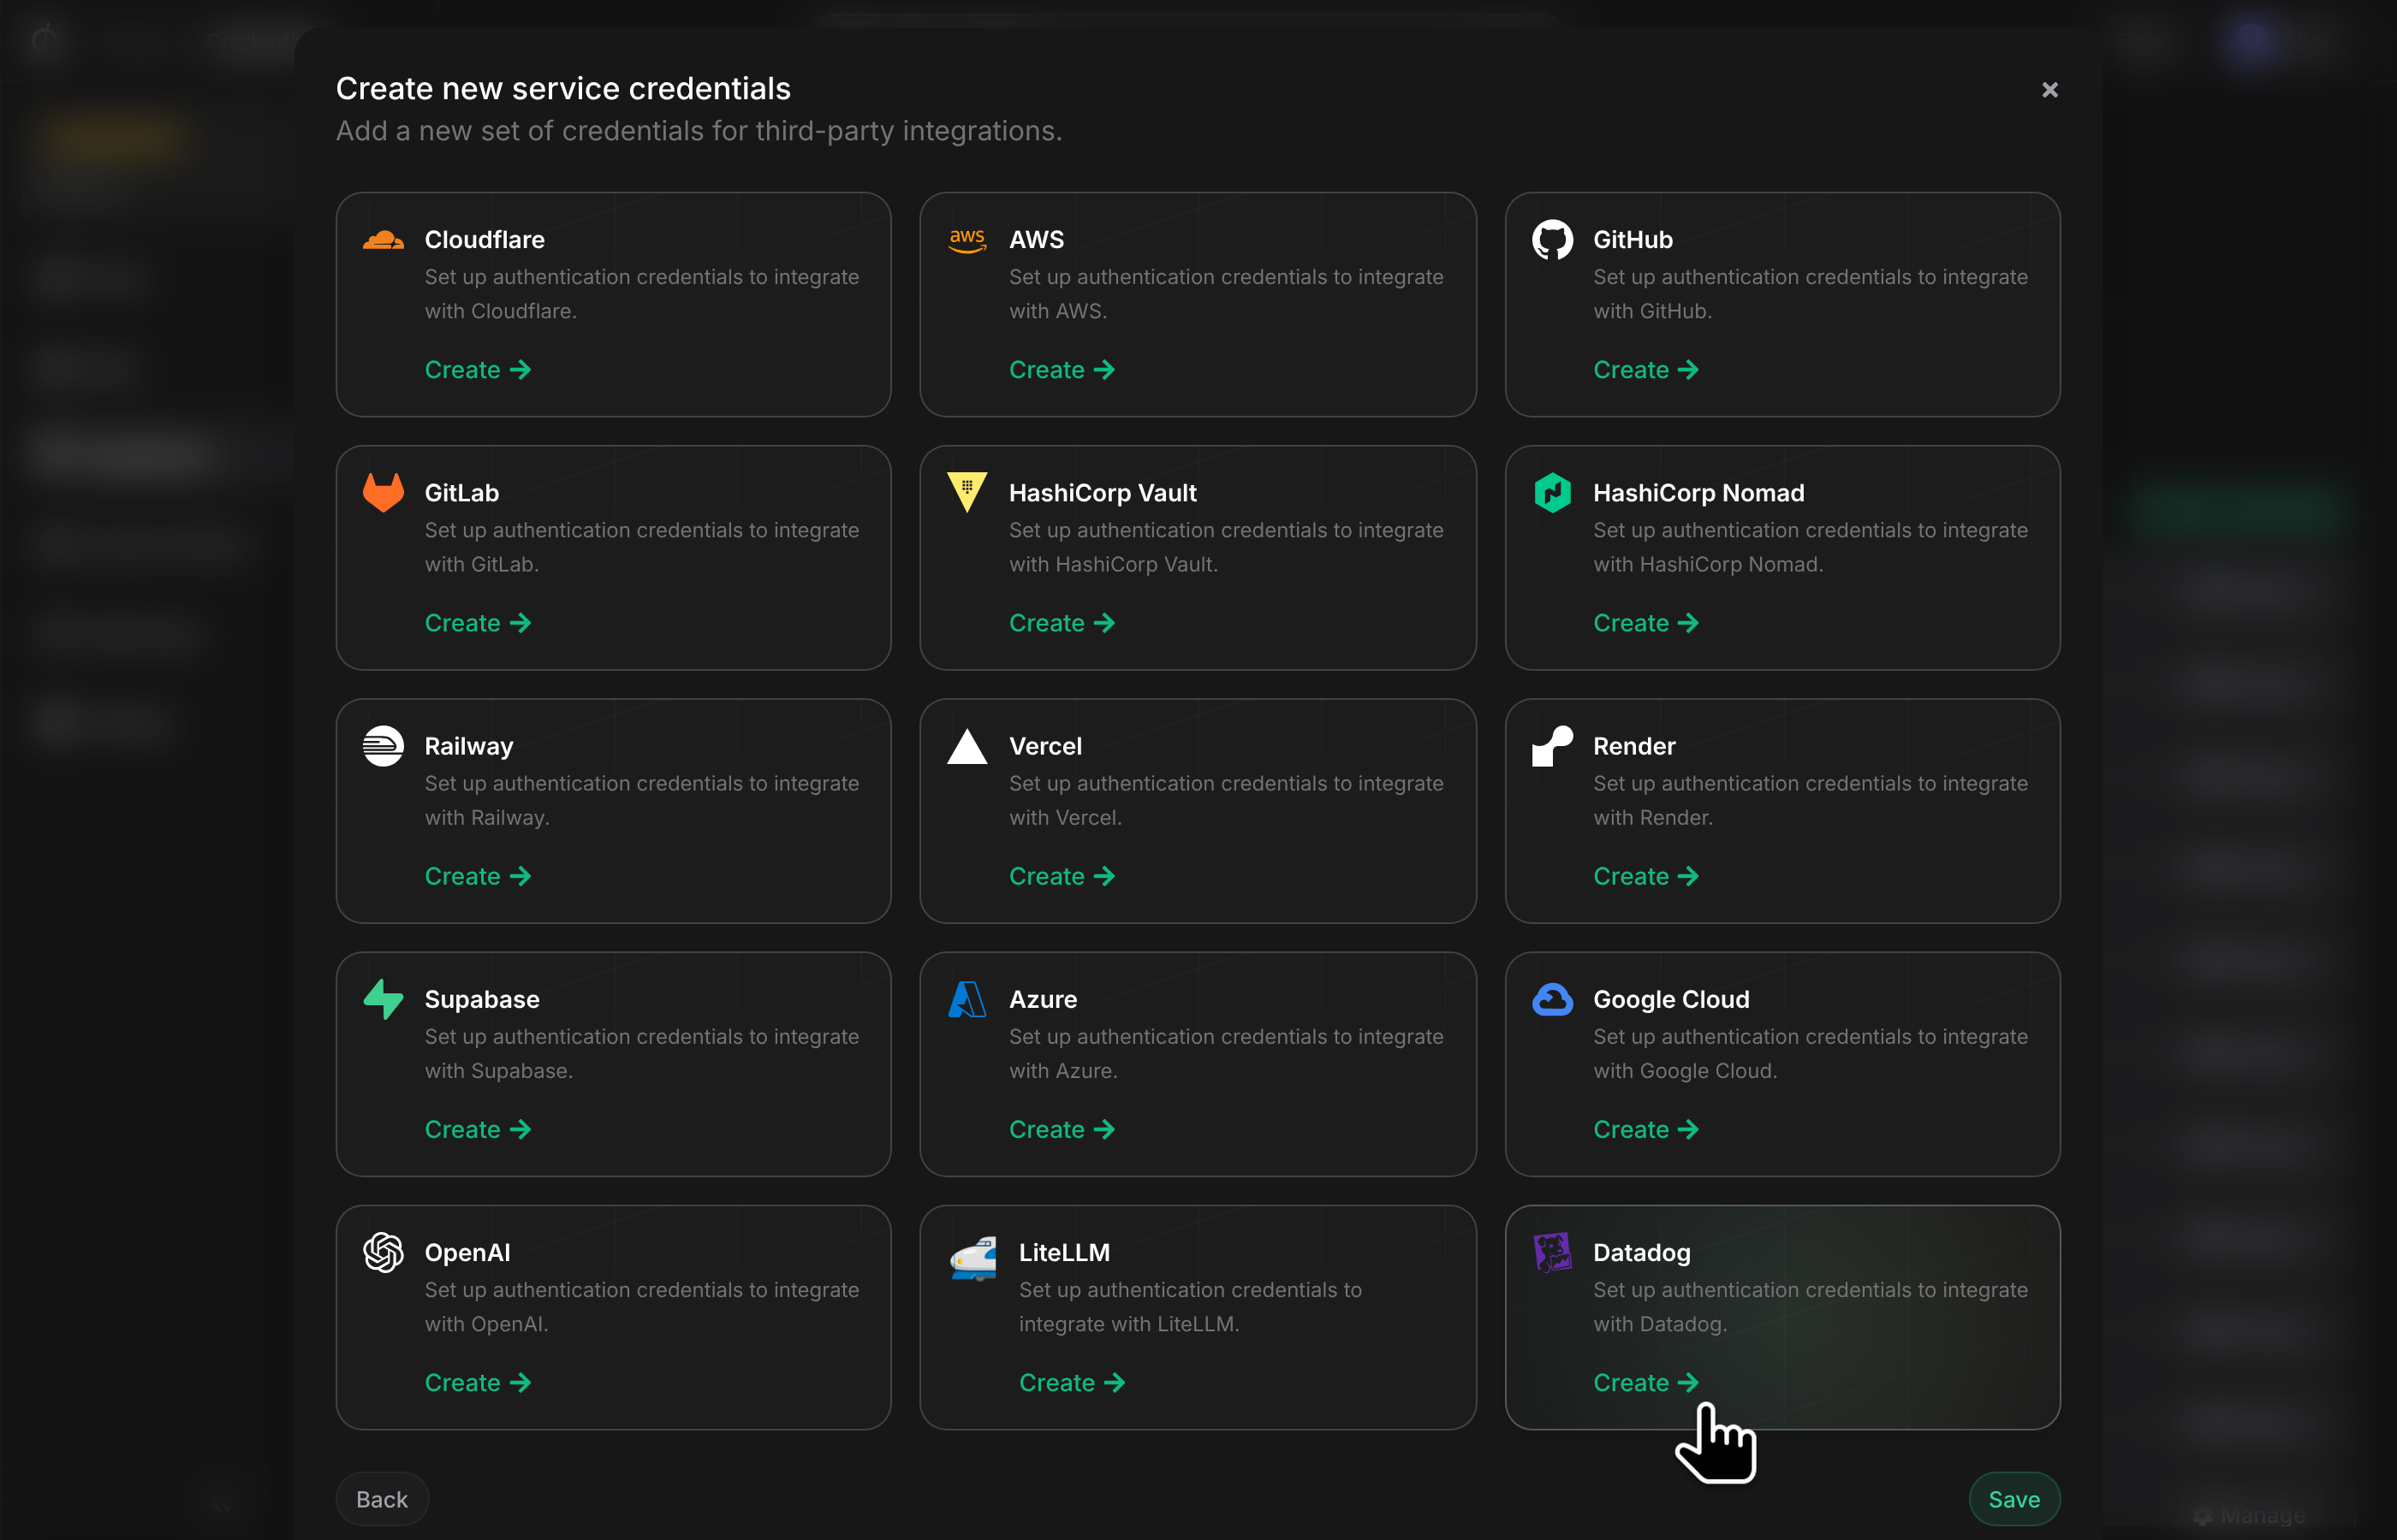Create HashiCorp Nomad credentials
The height and width of the screenshot is (1540, 2397).
coord(1645,623)
